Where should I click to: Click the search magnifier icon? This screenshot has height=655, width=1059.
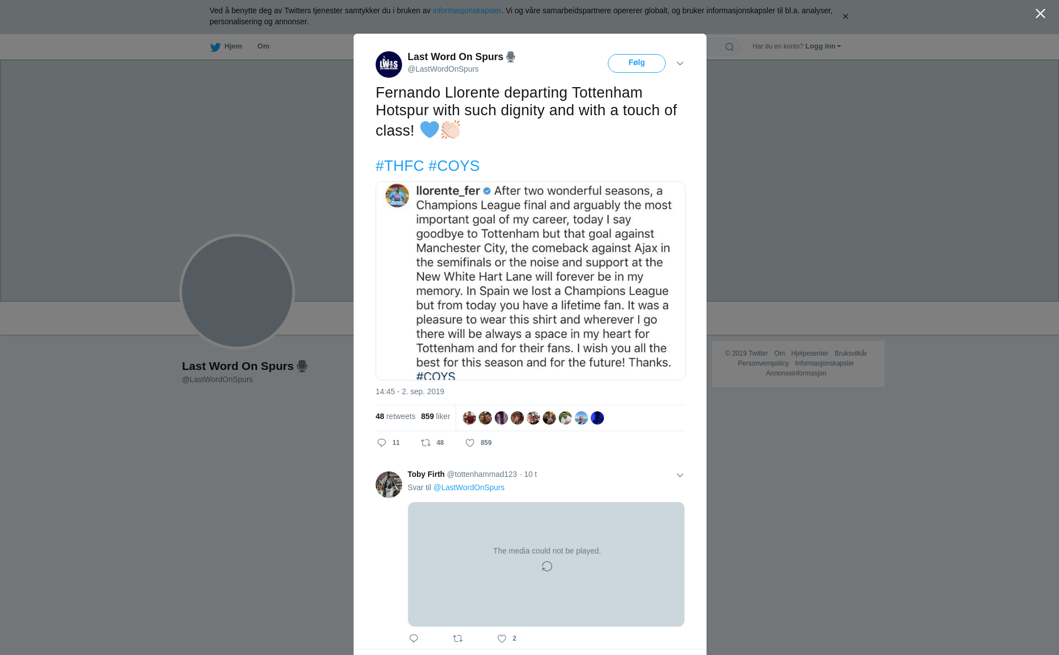pos(730,47)
